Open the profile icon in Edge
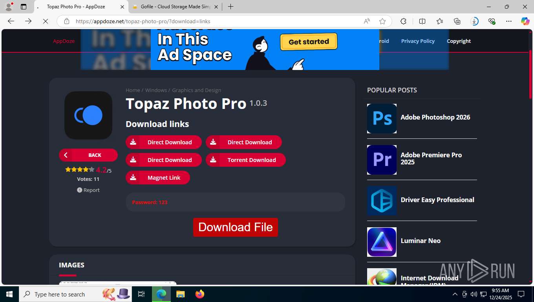Screen dimensions: 534x302 (x=8, y=7)
